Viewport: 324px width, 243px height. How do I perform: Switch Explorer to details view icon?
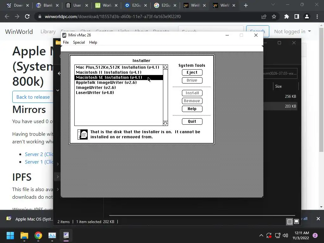pyautogui.click(x=290, y=222)
